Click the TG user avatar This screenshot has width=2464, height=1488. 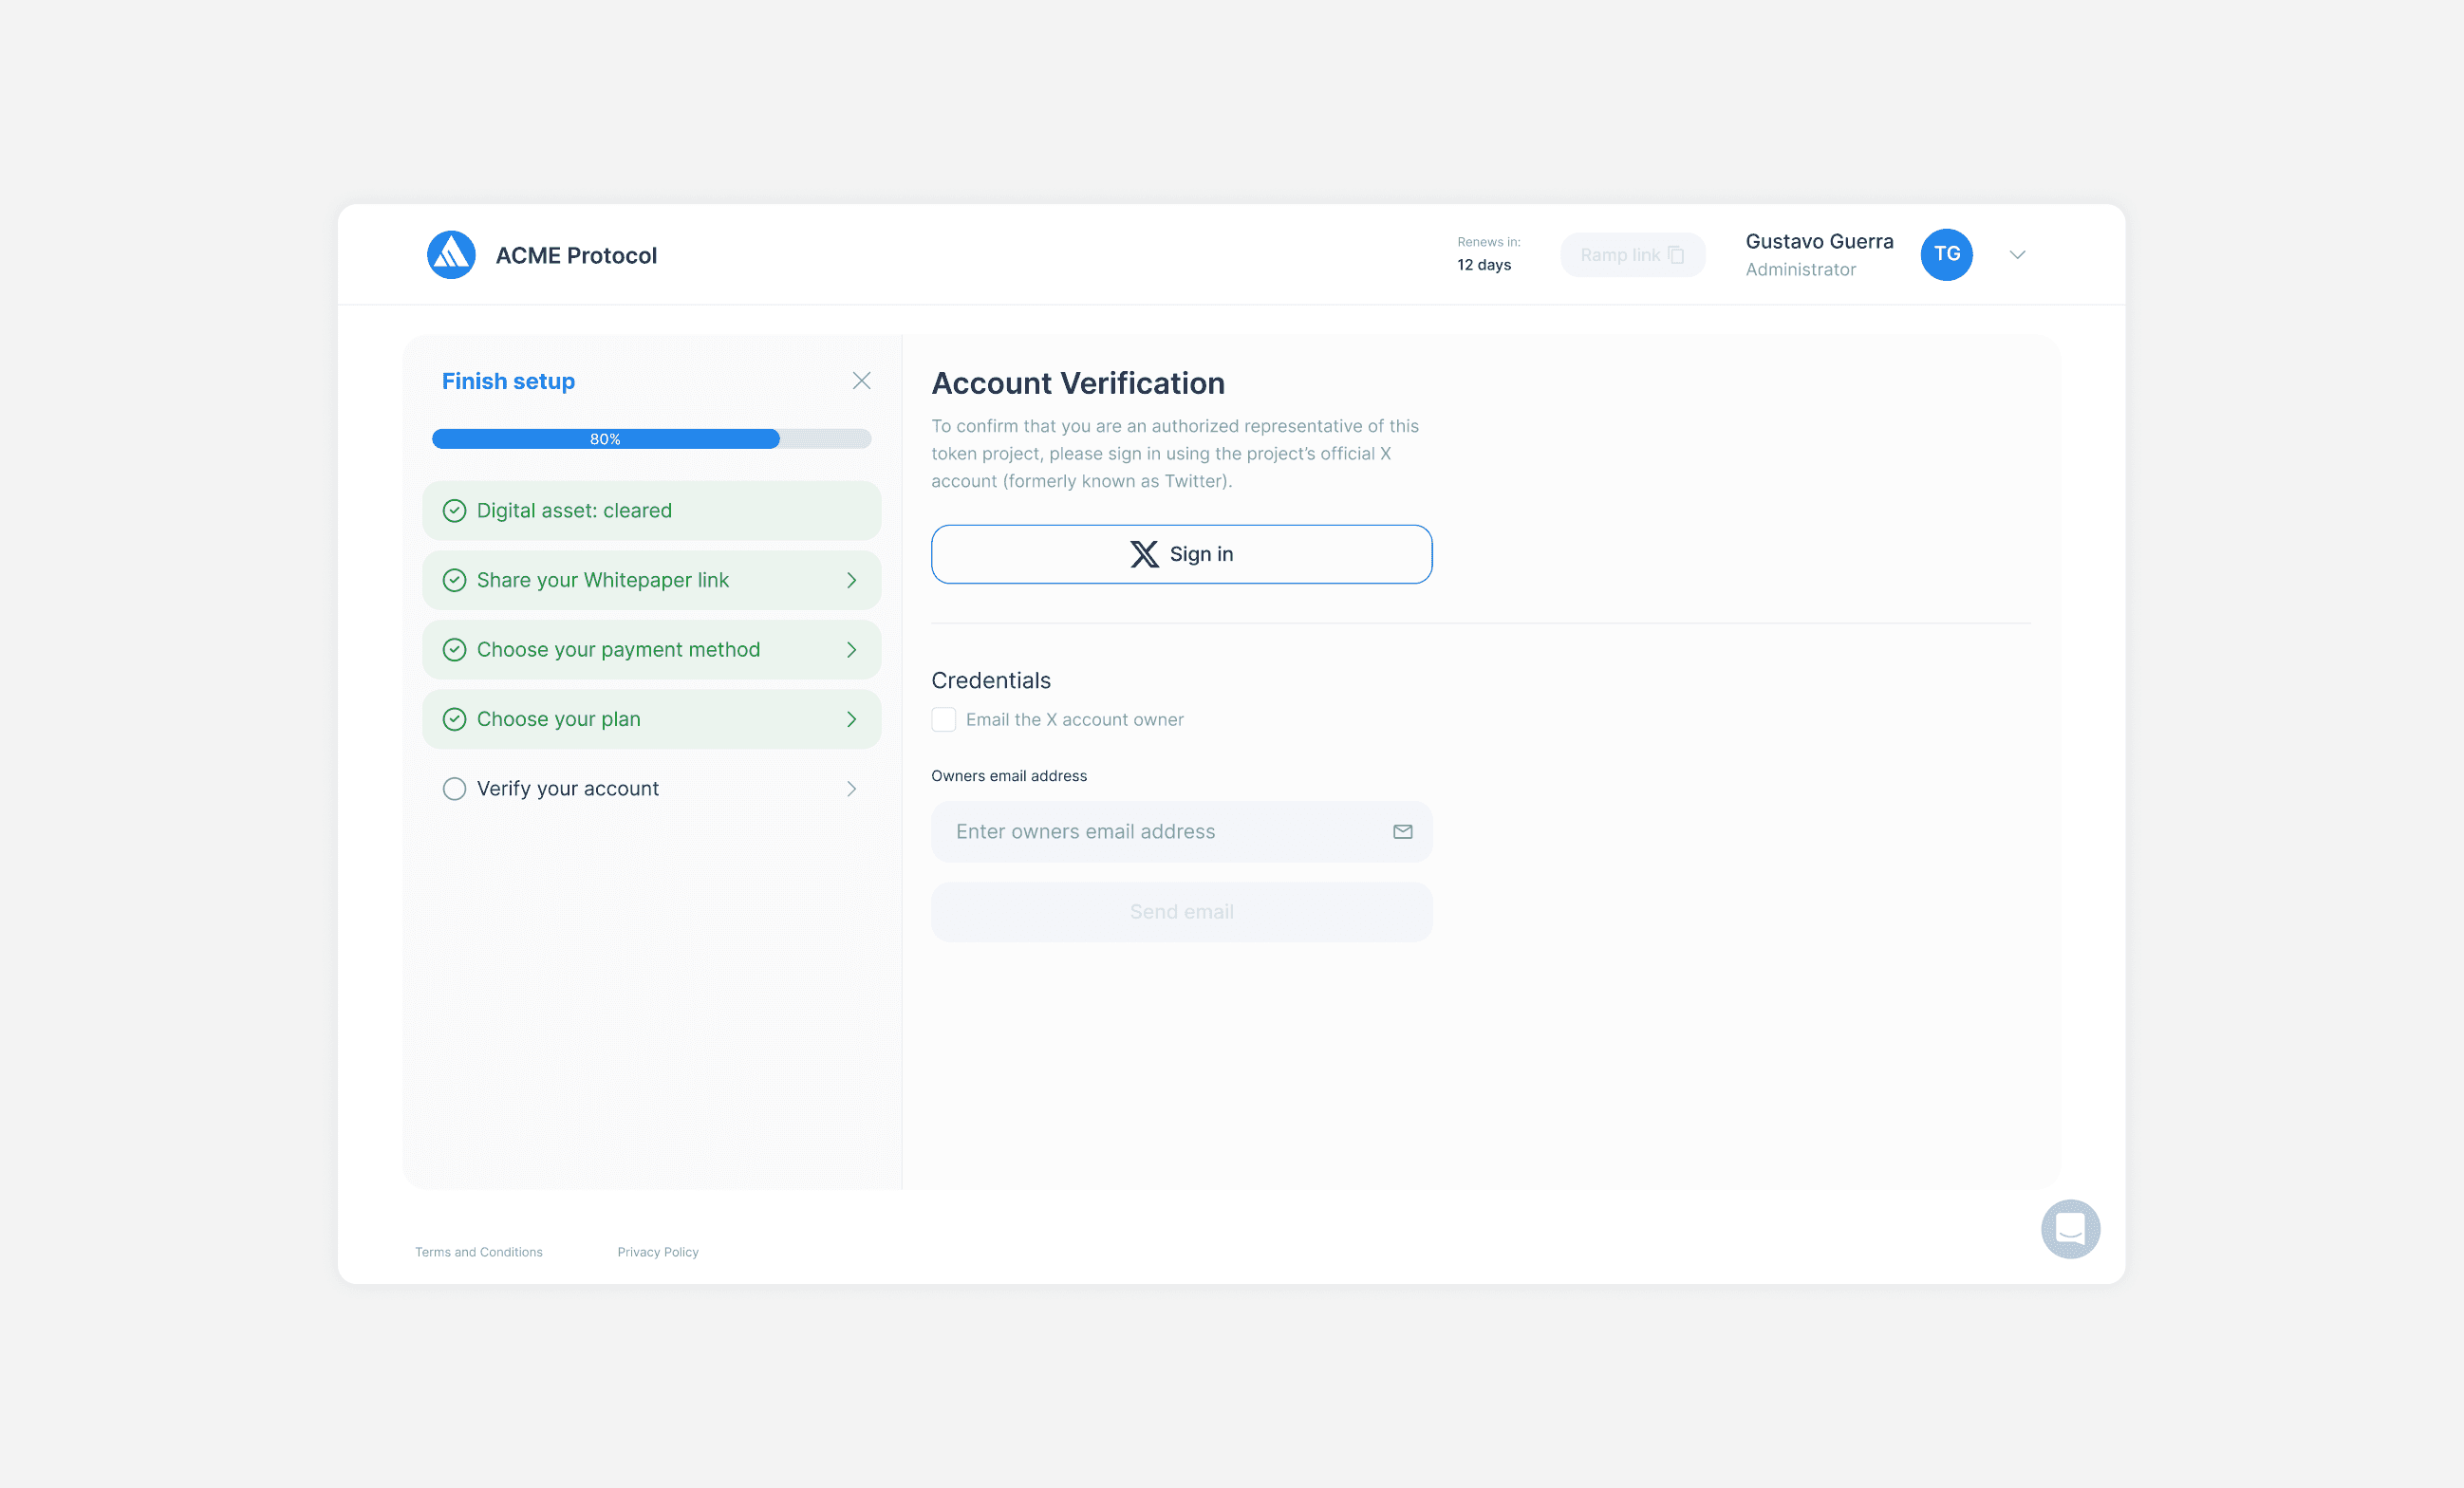tap(1945, 255)
